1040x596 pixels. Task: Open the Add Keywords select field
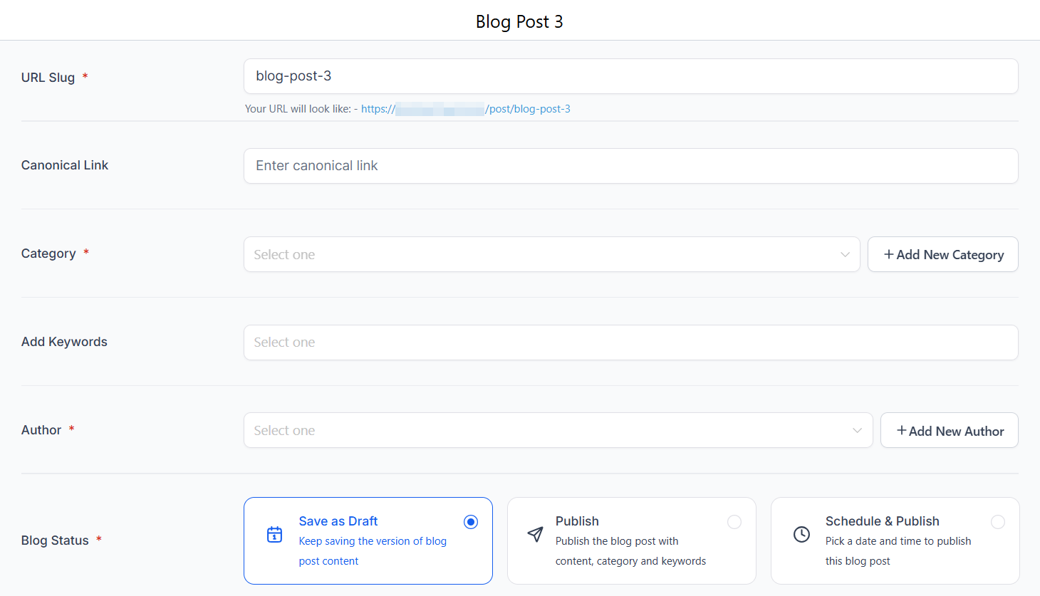point(630,343)
